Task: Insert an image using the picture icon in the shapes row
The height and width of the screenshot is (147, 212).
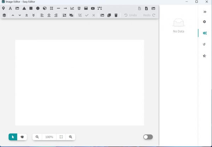Action: click(17, 8)
